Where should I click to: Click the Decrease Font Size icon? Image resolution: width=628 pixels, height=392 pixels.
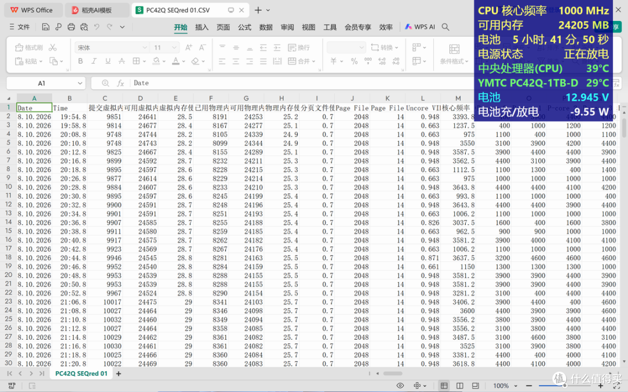point(202,48)
